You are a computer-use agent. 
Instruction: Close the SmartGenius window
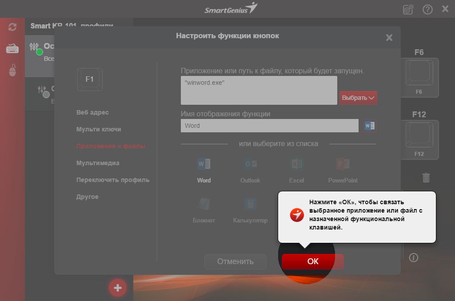coord(445,9)
